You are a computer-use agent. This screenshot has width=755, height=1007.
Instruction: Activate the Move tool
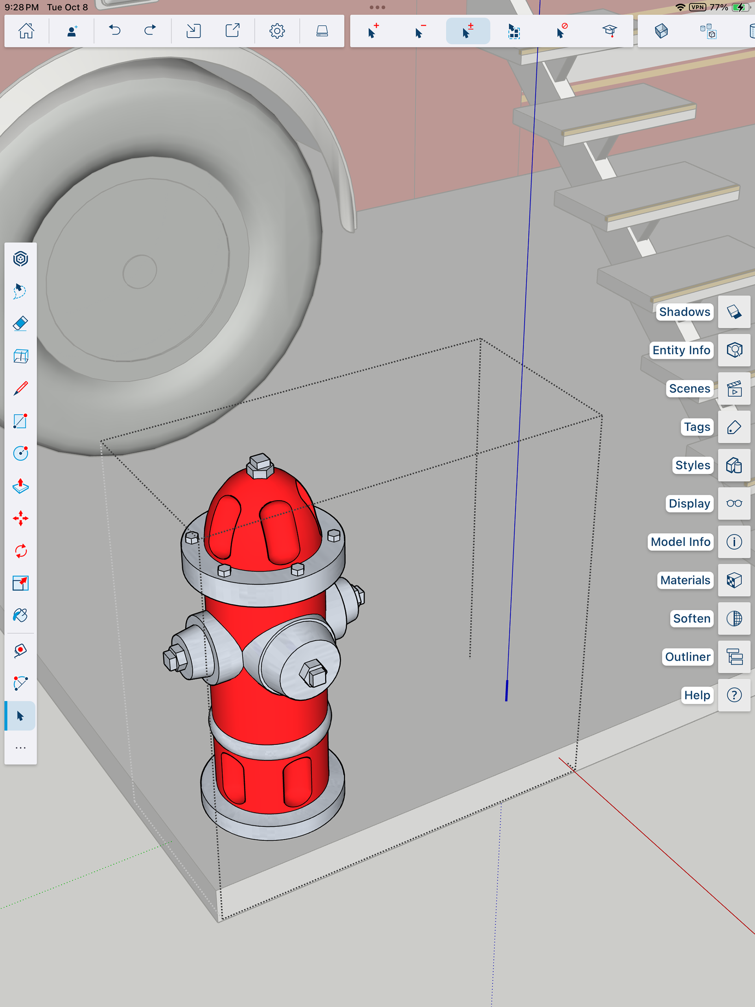point(20,518)
